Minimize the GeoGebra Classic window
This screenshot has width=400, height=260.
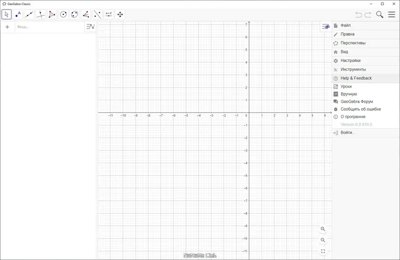click(x=371, y=4)
